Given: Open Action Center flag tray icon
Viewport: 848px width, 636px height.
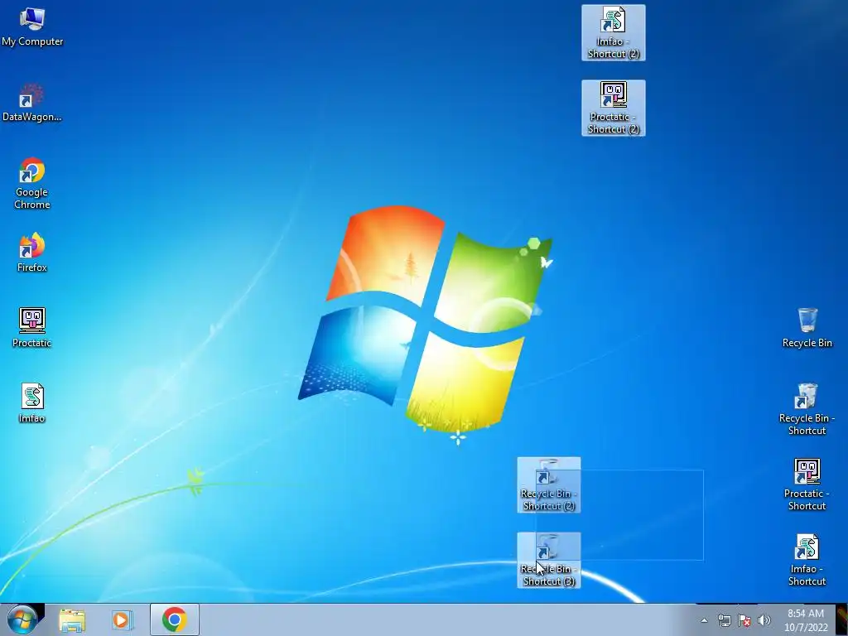Looking at the screenshot, I should click(x=744, y=620).
